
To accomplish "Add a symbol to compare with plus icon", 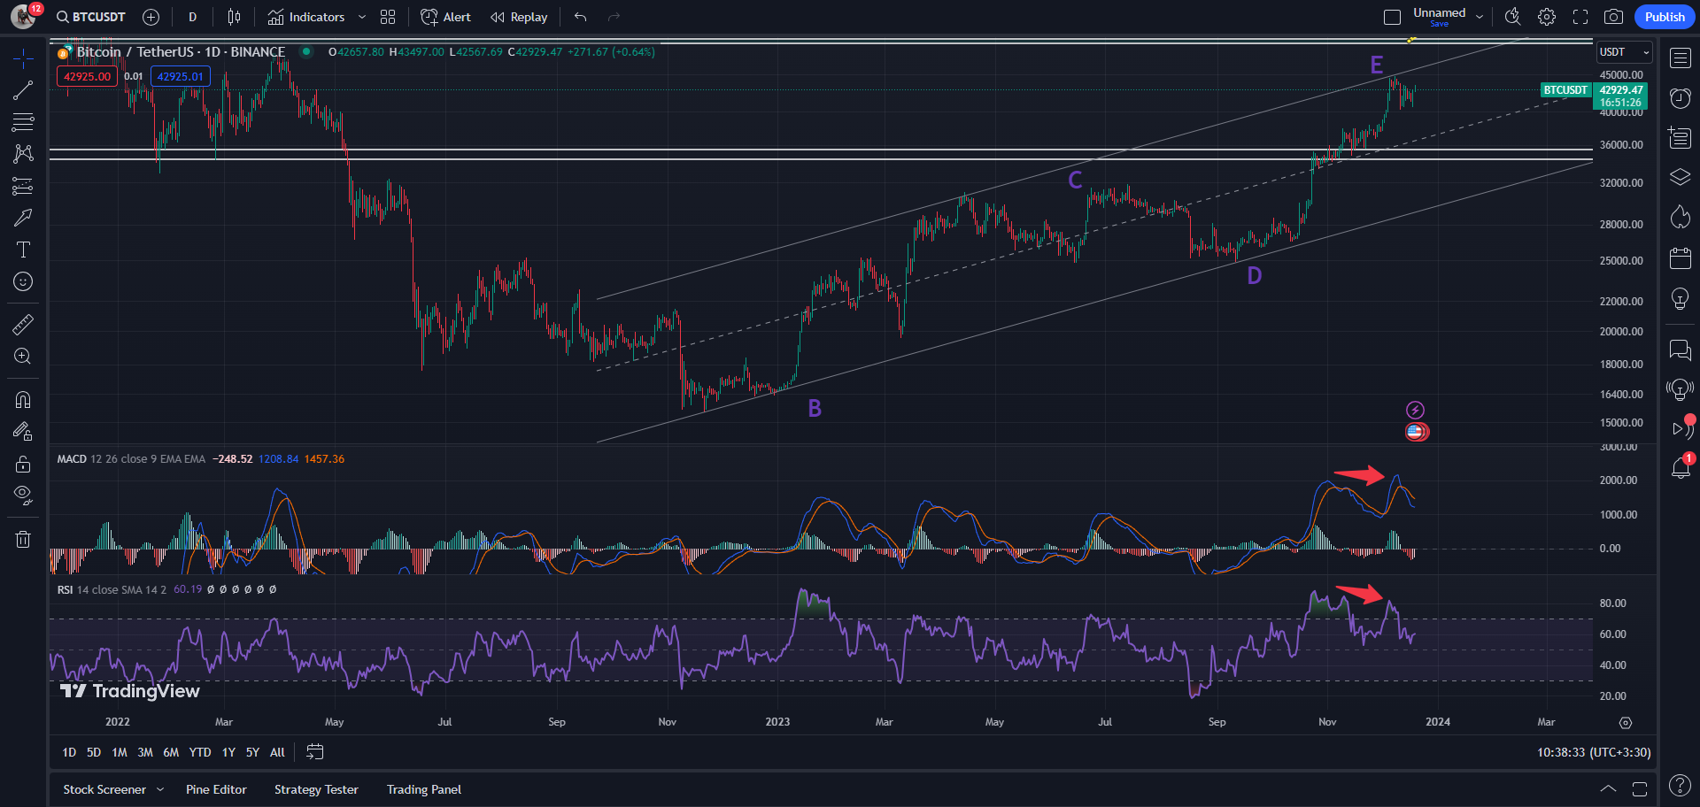I will point(151,17).
